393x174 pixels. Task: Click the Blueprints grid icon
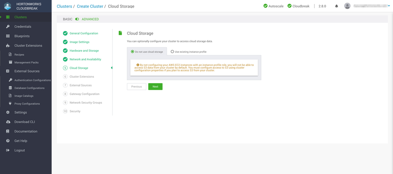coord(8,36)
